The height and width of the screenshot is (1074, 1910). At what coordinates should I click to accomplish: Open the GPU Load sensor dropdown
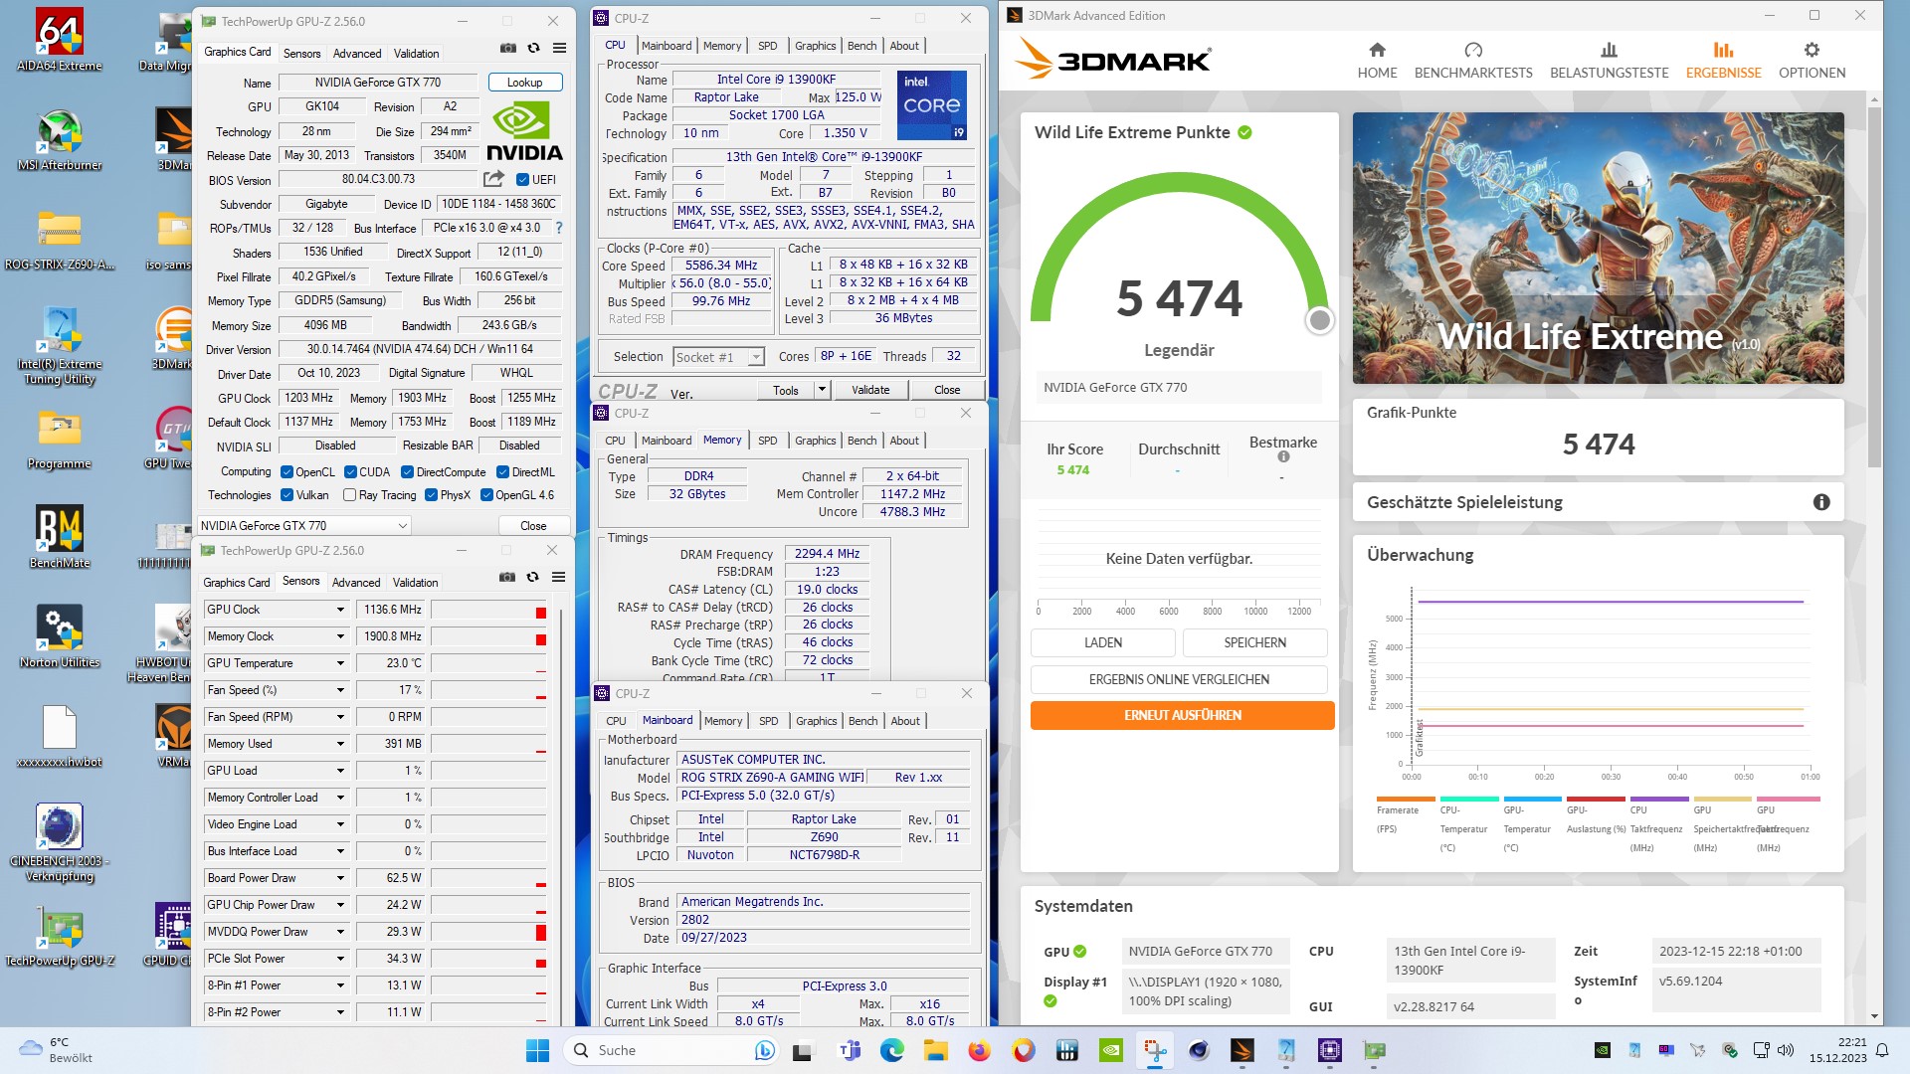pos(340,771)
